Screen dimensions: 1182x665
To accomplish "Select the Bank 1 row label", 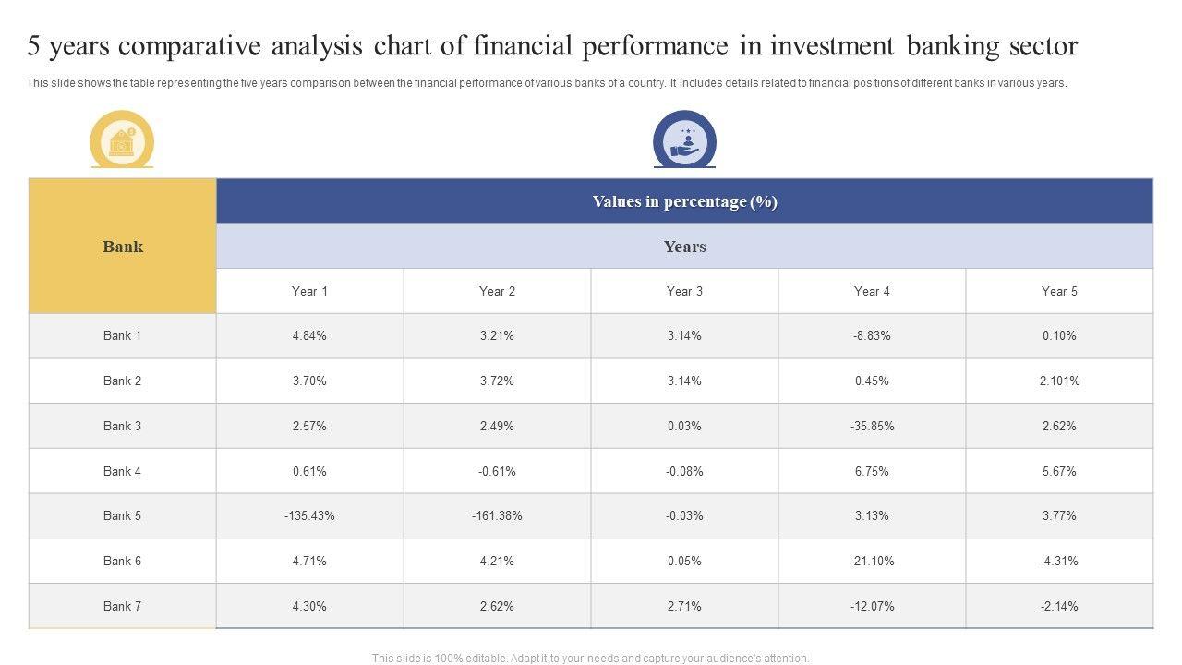I will 123,336.
